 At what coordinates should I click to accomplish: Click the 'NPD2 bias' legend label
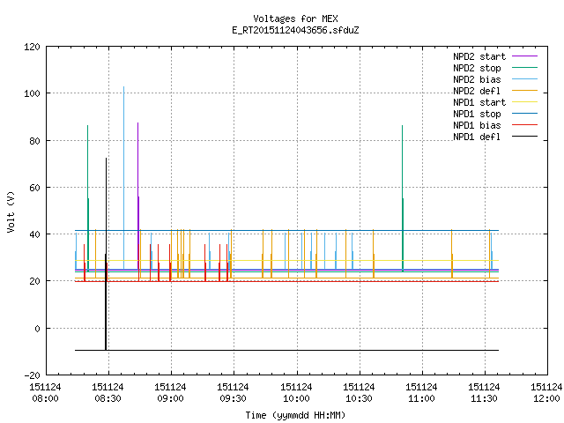click(477, 79)
